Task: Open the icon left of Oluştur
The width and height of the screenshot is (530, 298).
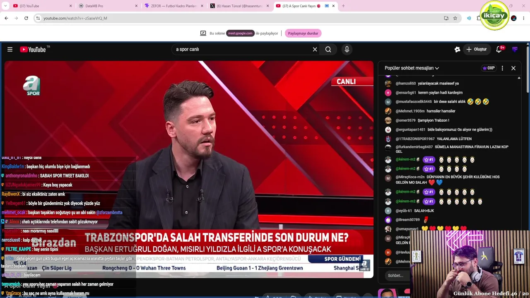Action: pos(457,49)
